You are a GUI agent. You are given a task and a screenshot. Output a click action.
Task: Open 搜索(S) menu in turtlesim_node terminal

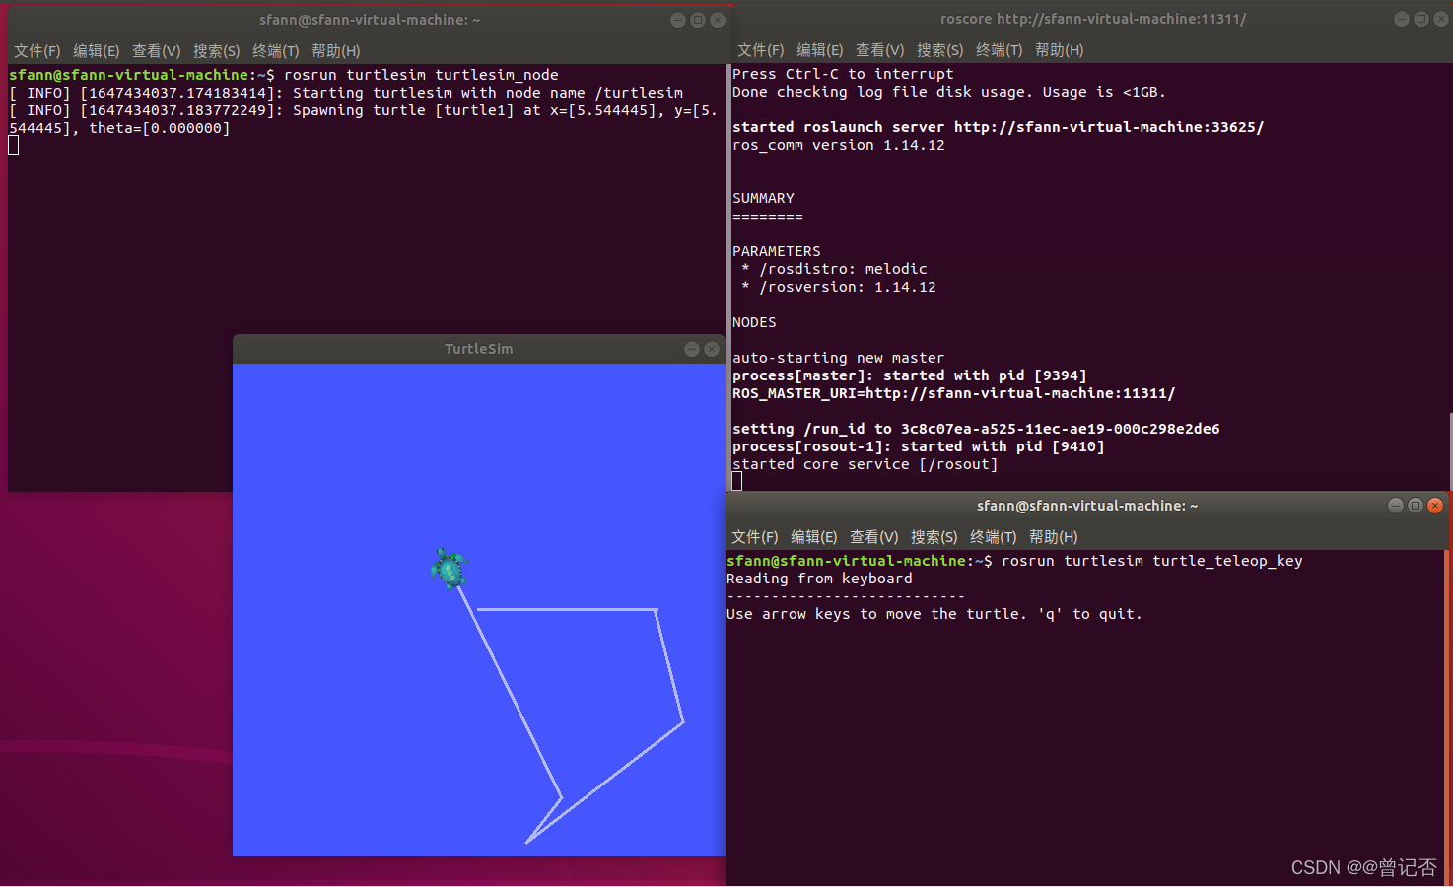pos(217,50)
